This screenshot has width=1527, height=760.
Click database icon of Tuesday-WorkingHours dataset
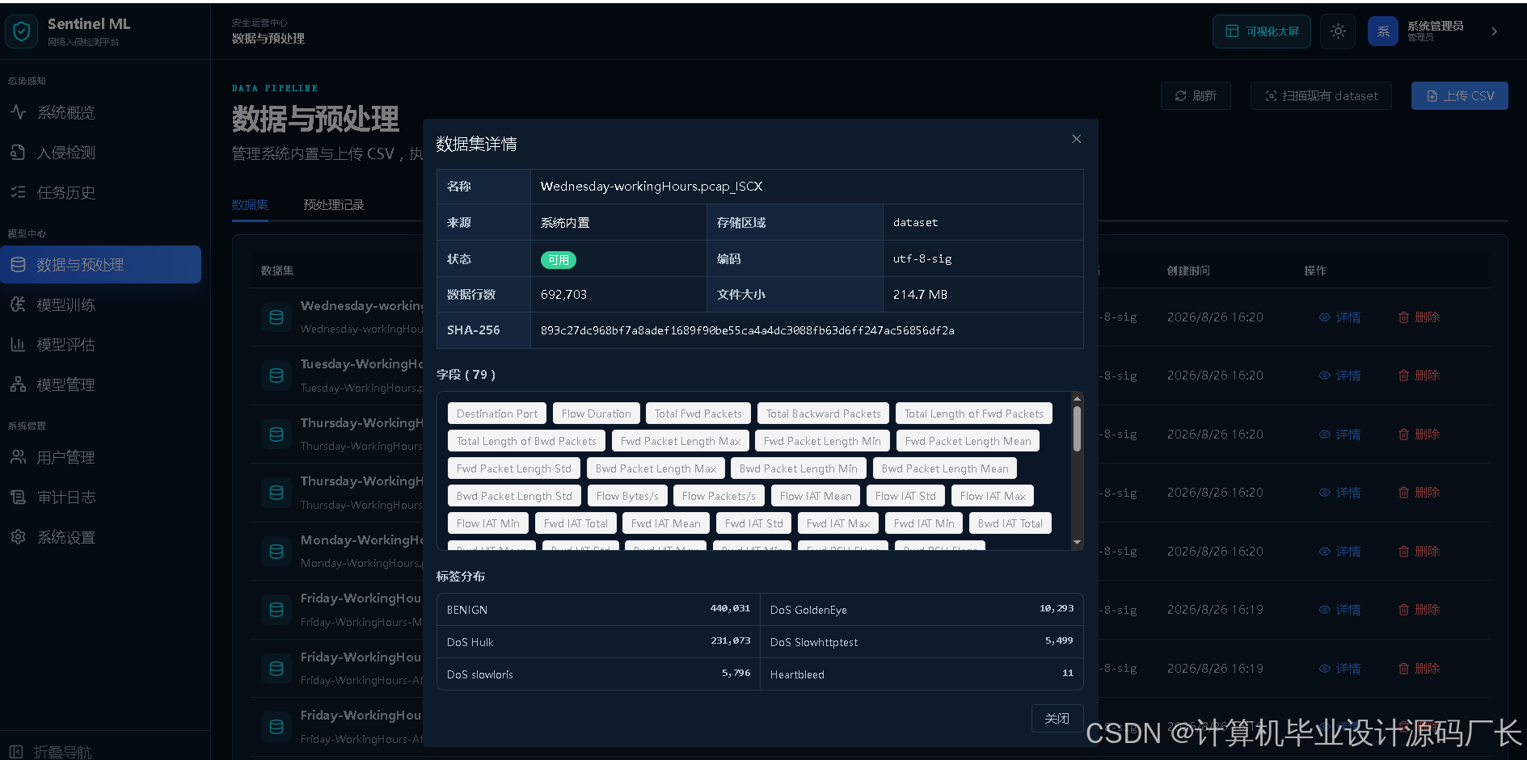[x=276, y=376]
